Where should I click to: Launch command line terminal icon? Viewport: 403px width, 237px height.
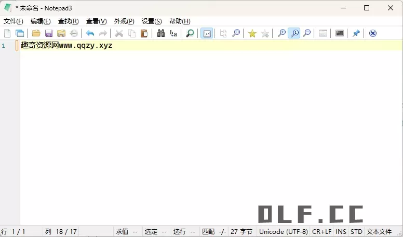[x=340, y=33]
